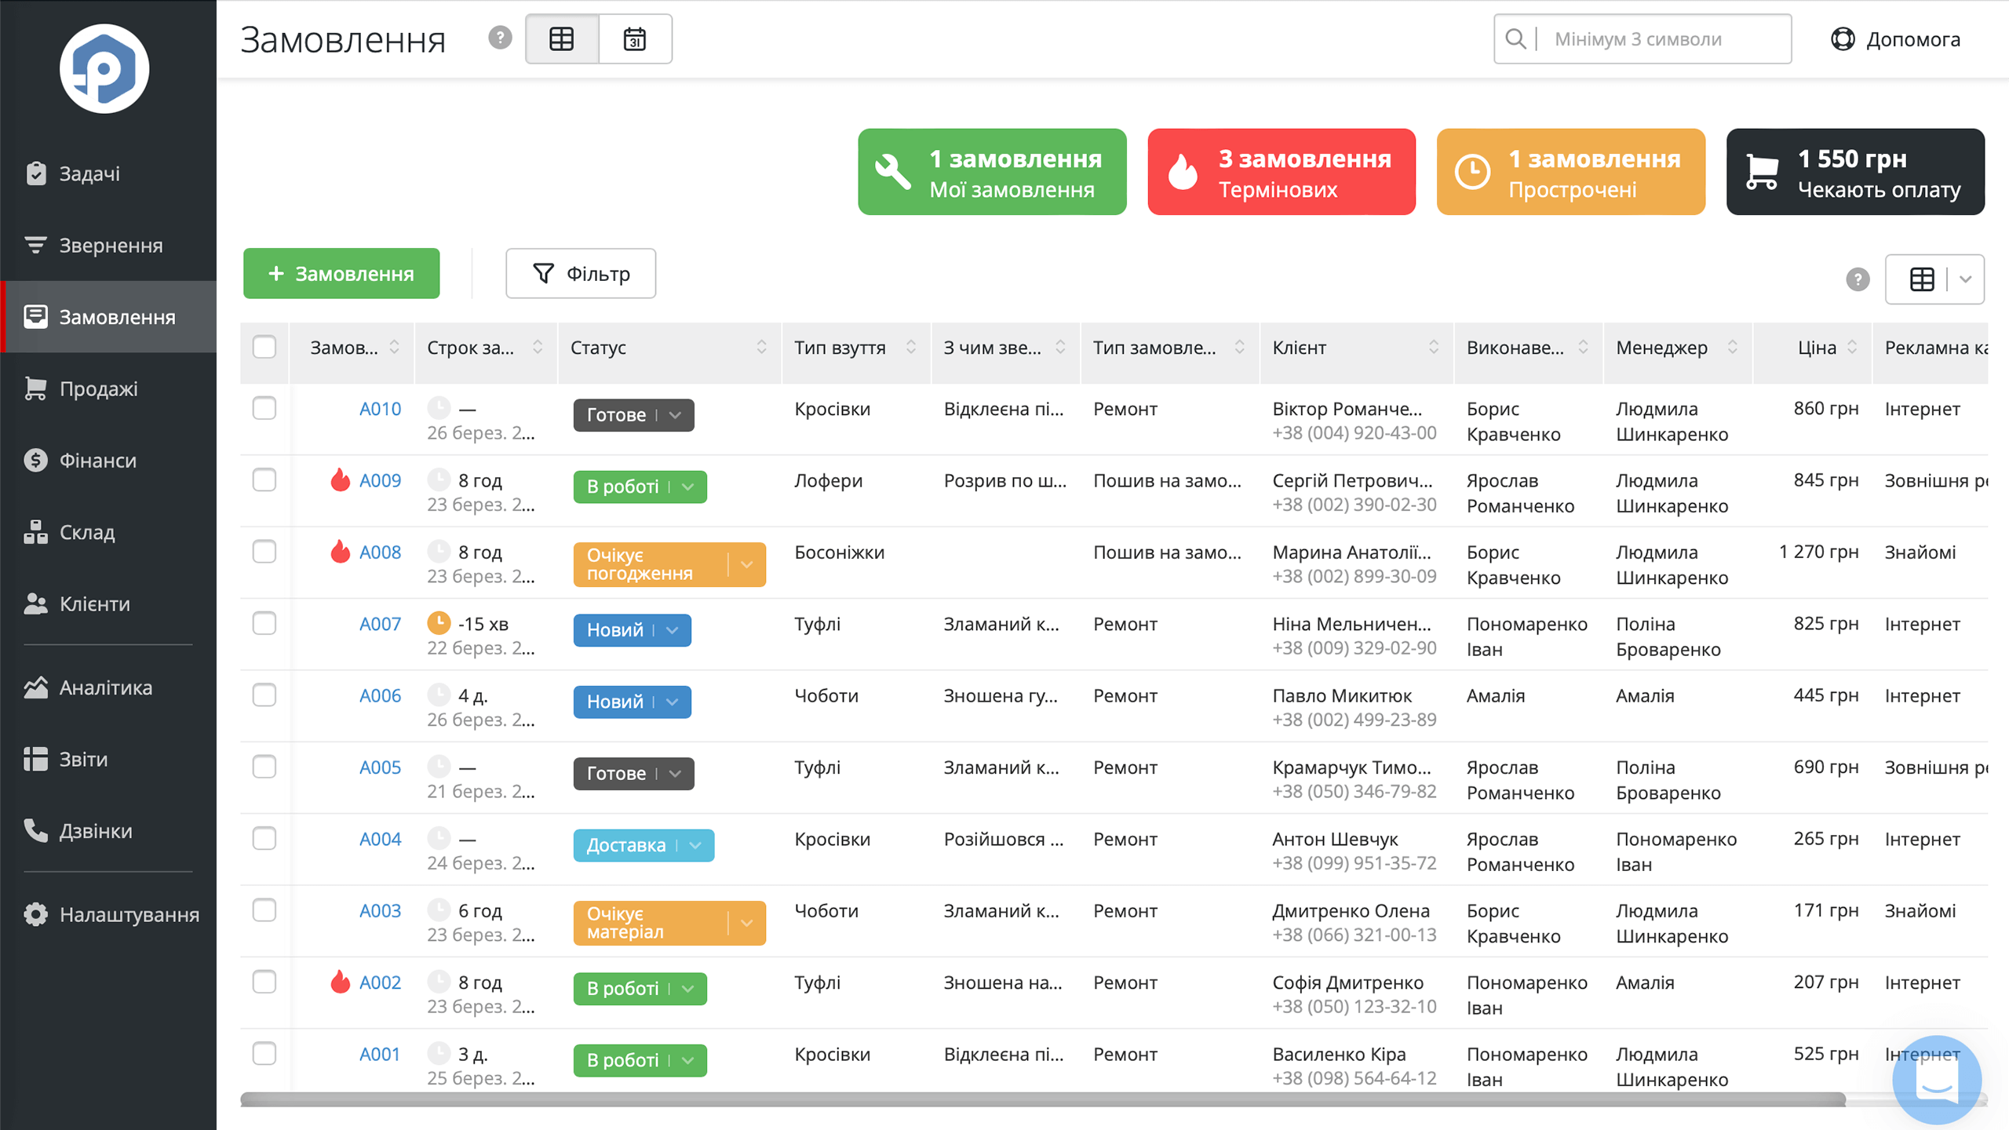Open Фінанси in the sidebar
This screenshot has height=1130, width=2009.
click(108, 460)
